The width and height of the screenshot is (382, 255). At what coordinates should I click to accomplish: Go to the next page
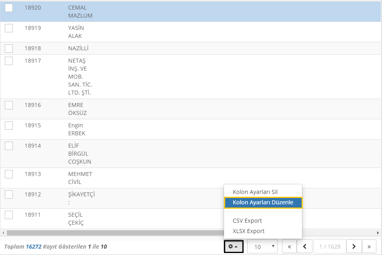[354, 247]
